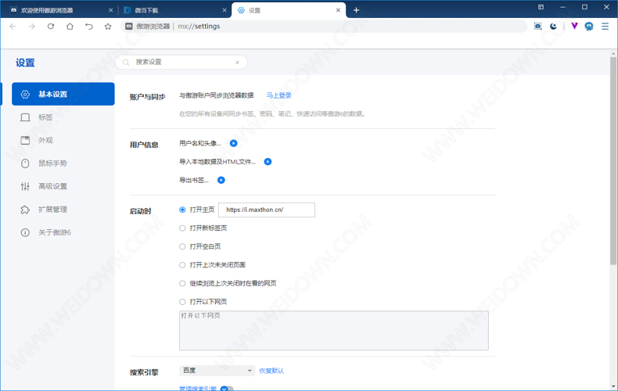Viewport: 618px width, 391px height.
Task: Click 导出书签... text
Action: coord(194,180)
